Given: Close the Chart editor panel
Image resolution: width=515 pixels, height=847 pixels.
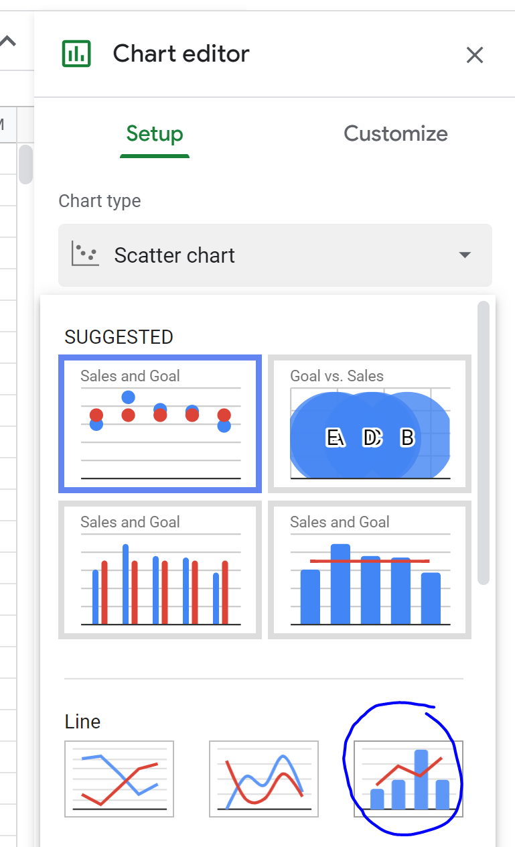Looking at the screenshot, I should click(475, 55).
